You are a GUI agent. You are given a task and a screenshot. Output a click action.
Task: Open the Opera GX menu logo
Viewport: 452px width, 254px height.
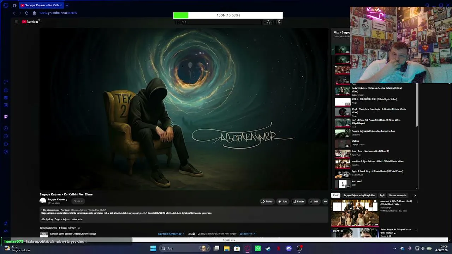[6, 5]
